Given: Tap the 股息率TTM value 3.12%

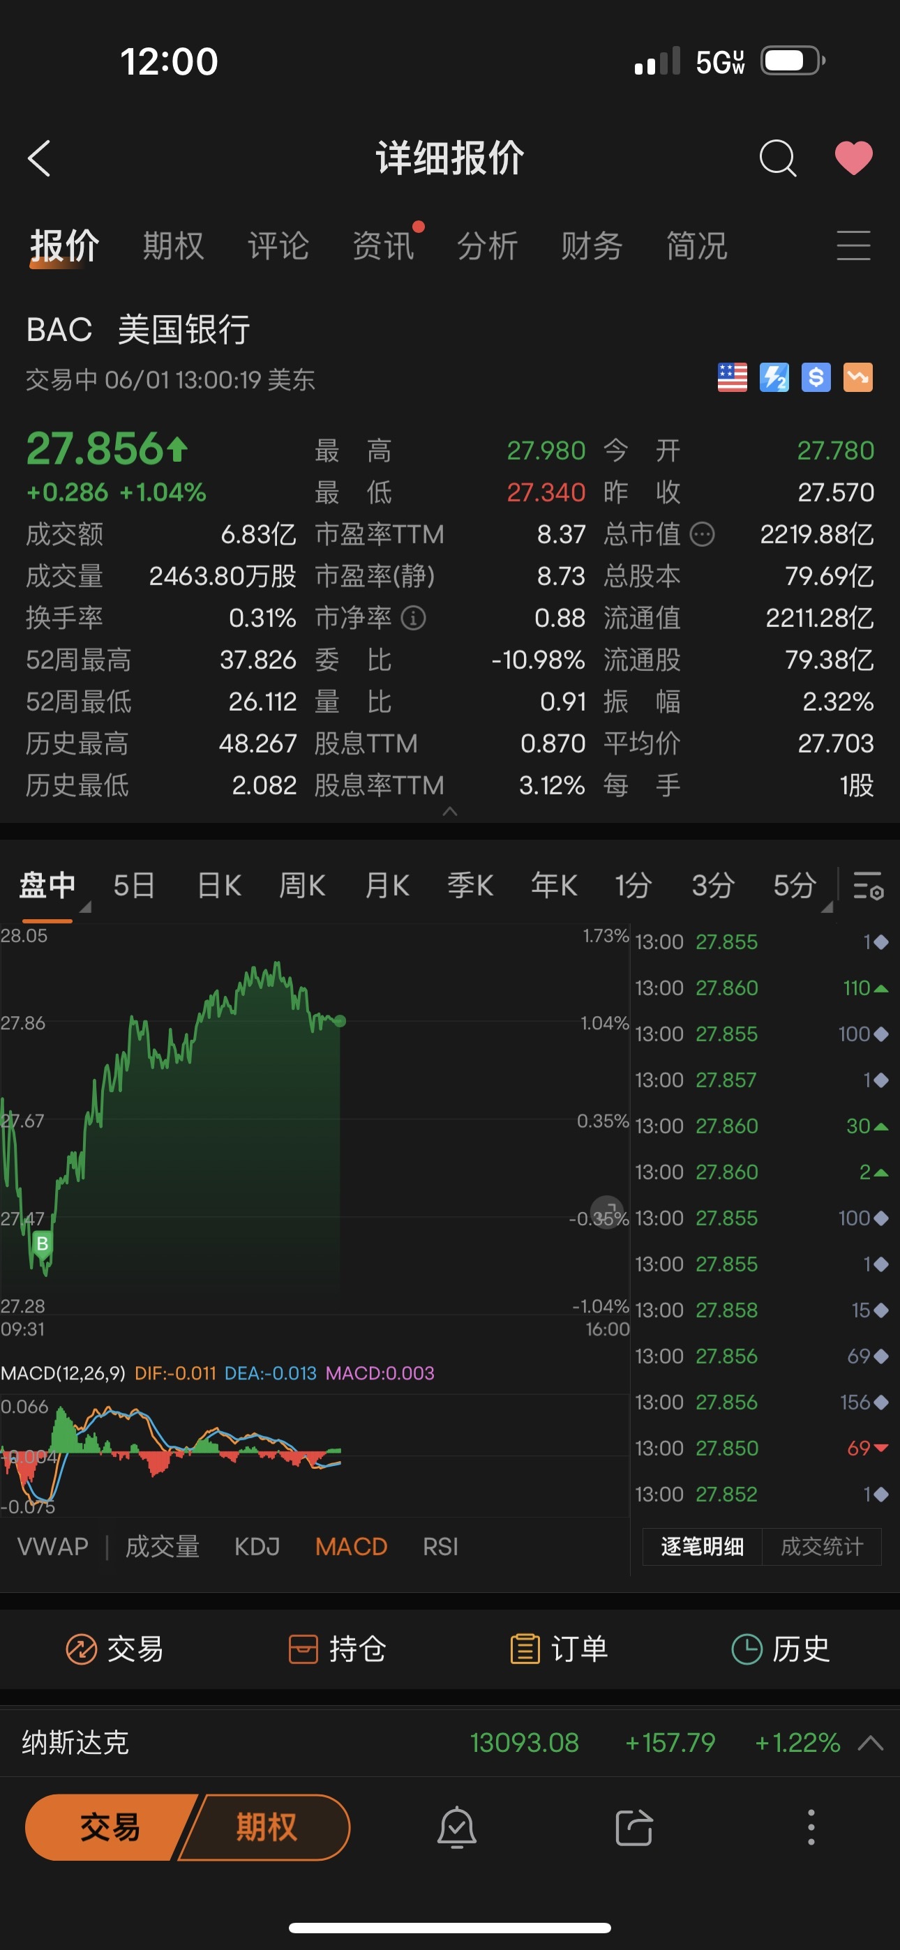Looking at the screenshot, I should pyautogui.click(x=552, y=785).
